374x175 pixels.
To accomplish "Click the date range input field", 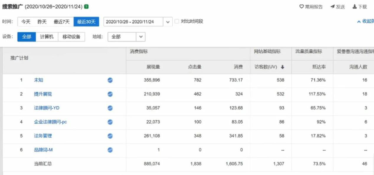I will pyautogui.click(x=133, y=22).
